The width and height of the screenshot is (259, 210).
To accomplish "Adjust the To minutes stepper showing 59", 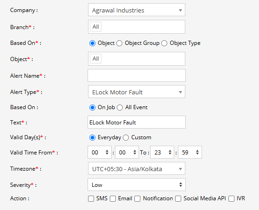I will (190, 152).
